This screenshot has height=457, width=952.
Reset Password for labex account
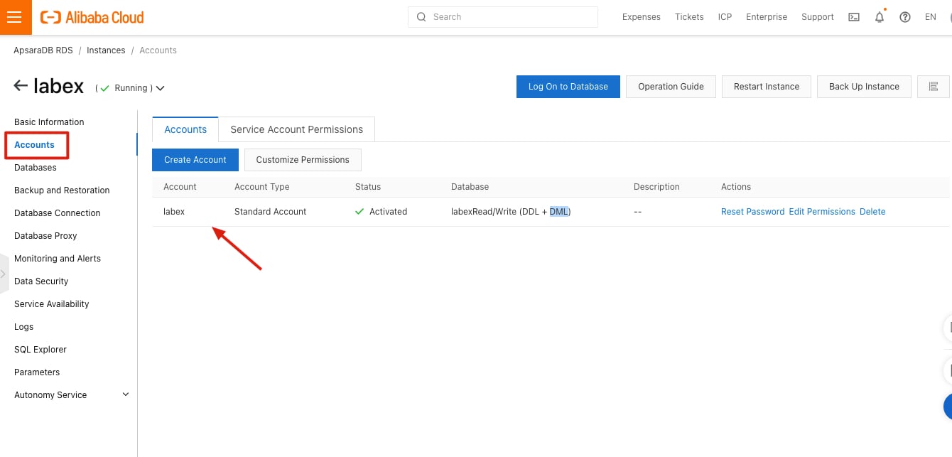pos(752,212)
